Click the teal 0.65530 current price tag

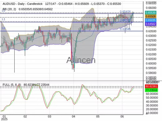point(150,13)
